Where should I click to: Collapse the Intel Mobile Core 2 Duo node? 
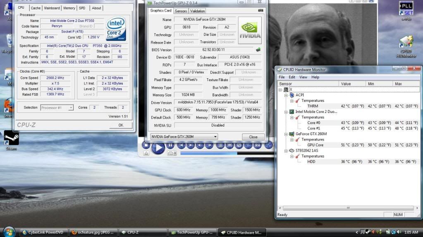(x=286, y=112)
